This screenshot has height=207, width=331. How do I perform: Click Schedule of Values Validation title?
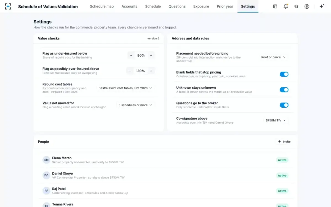click(x=48, y=7)
